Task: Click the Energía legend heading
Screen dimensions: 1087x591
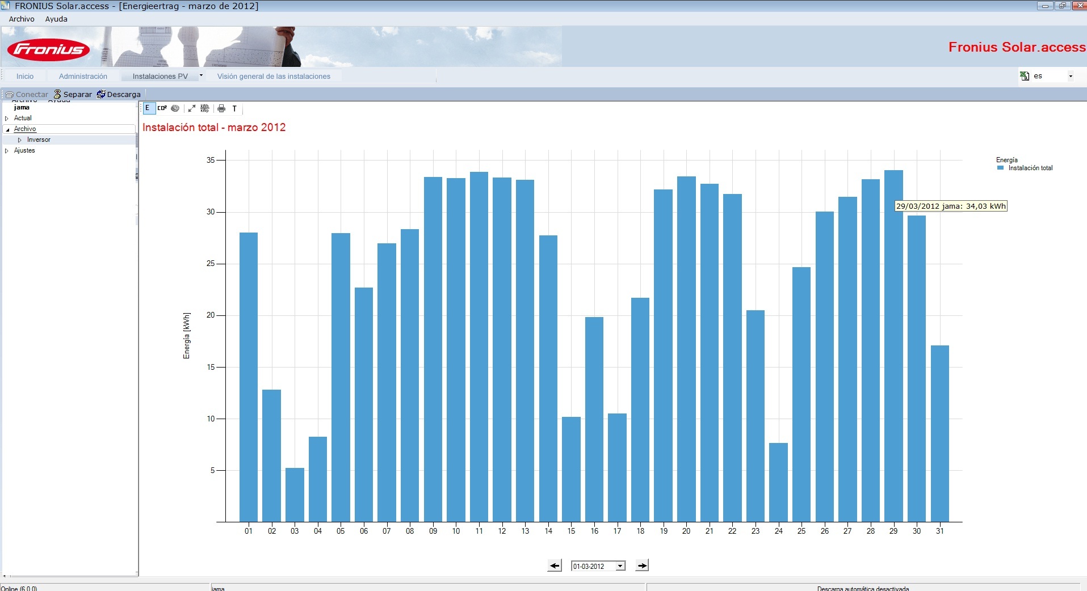Action: tap(1007, 160)
